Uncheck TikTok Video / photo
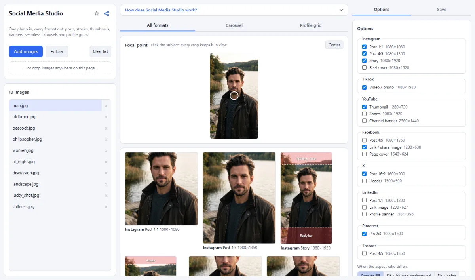Viewport: 475px width, 280px height. click(x=364, y=87)
